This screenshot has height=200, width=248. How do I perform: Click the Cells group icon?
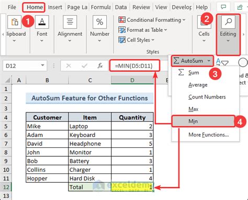[204, 22]
